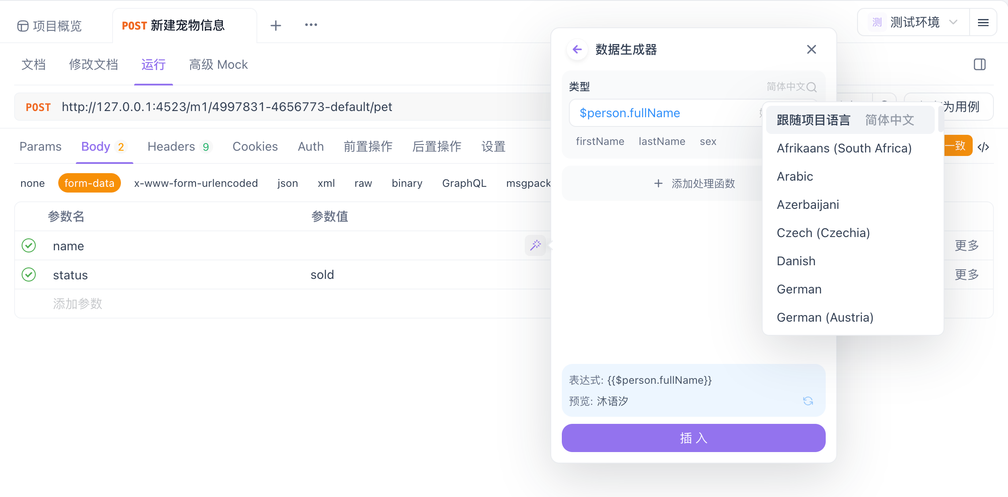
Task: Open the hamburger menu at top right
Action: pos(983,22)
